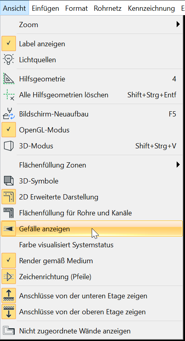Screen dimensions: 185x341
Task: Open the Rohrnetz menu
Action: pyautogui.click(x=108, y=8)
